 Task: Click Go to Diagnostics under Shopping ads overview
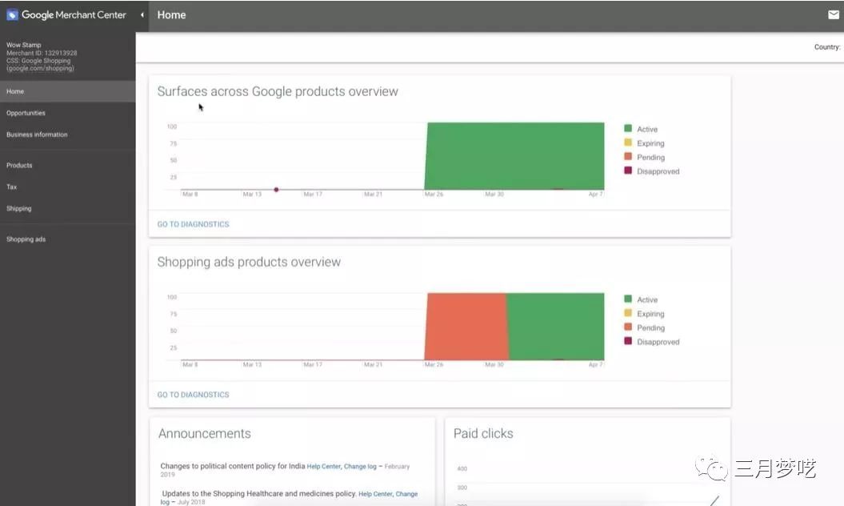coord(193,395)
